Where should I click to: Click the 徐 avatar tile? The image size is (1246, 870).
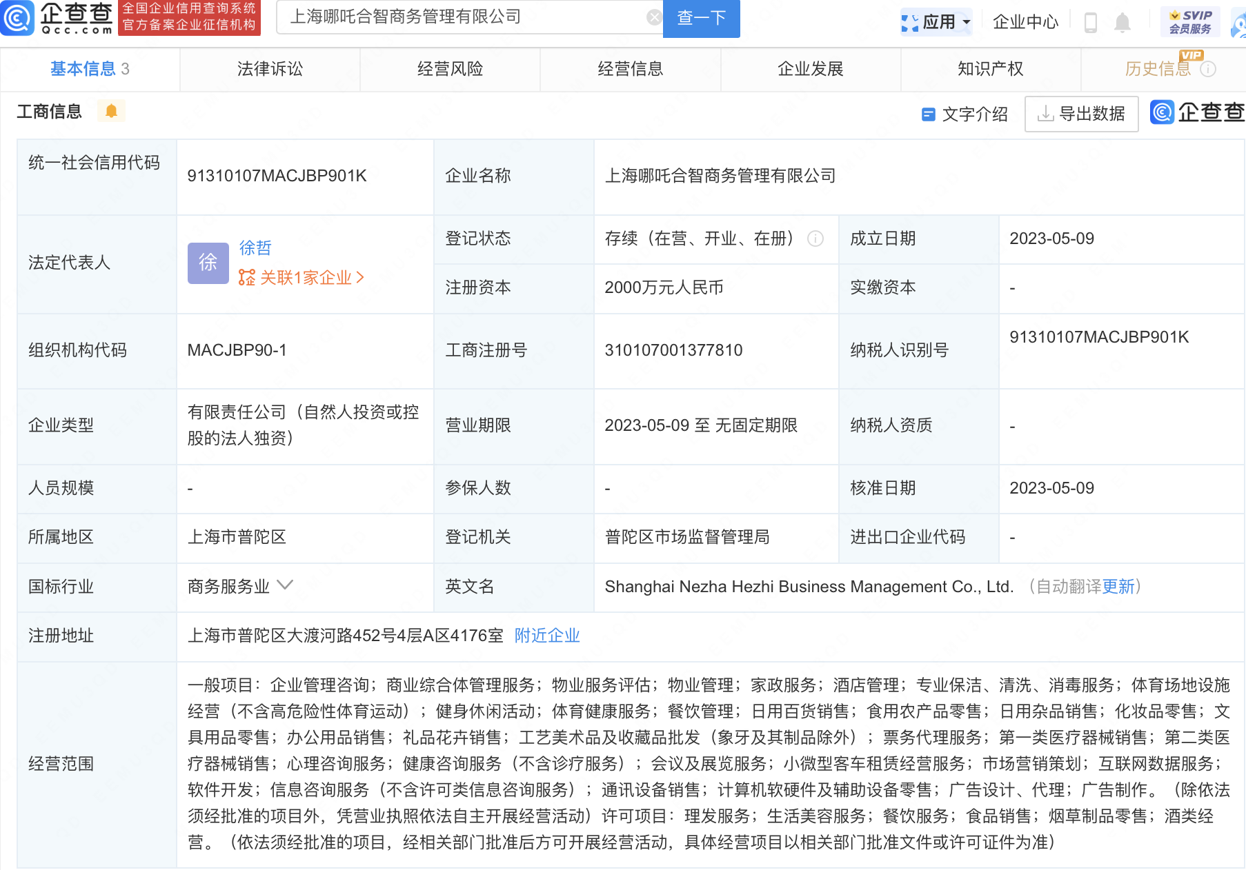pyautogui.click(x=208, y=263)
